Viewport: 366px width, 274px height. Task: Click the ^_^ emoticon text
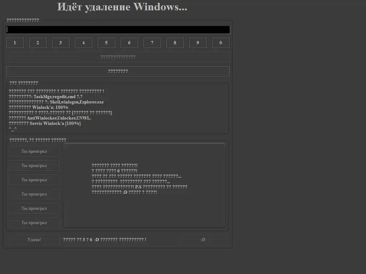click(x=13, y=128)
